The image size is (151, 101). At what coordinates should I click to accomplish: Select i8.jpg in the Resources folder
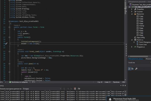coord(141,35)
